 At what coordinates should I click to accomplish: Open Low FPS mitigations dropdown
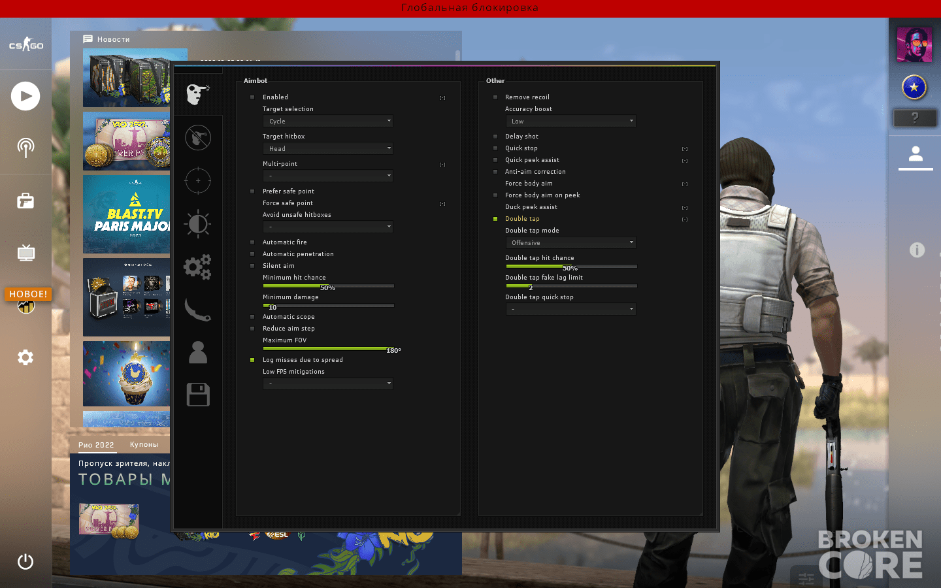328,384
